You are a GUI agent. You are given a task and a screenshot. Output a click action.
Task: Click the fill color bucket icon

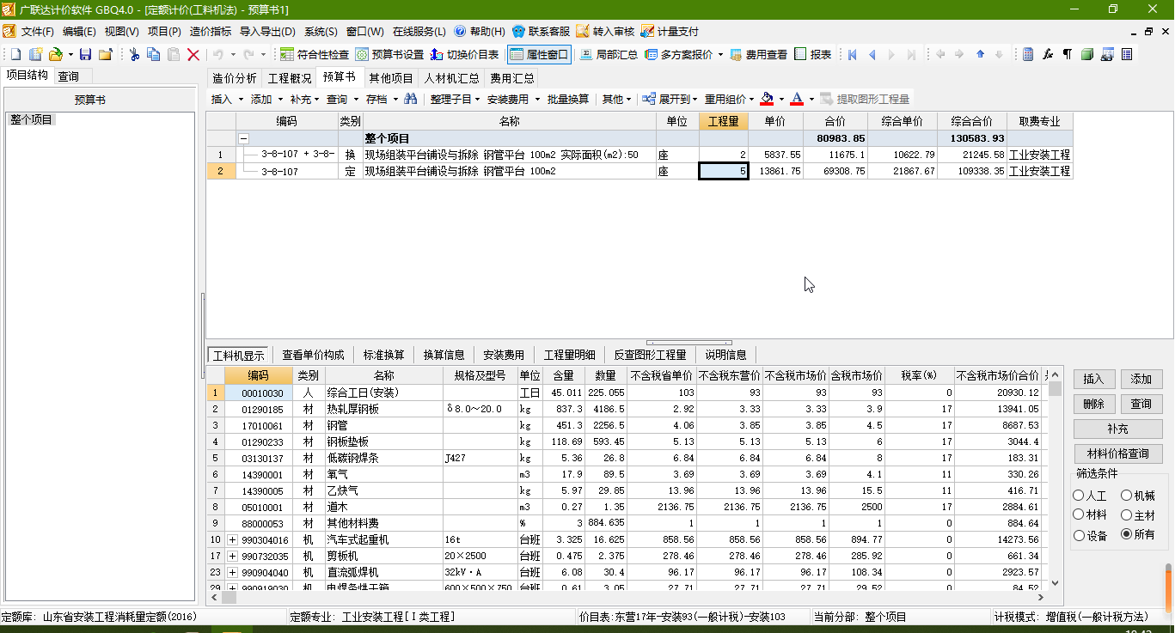[x=767, y=99]
